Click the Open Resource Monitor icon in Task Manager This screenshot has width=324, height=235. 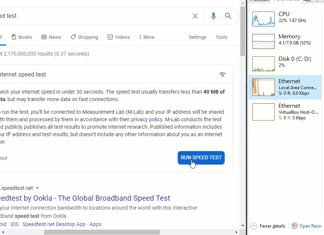click(x=294, y=226)
